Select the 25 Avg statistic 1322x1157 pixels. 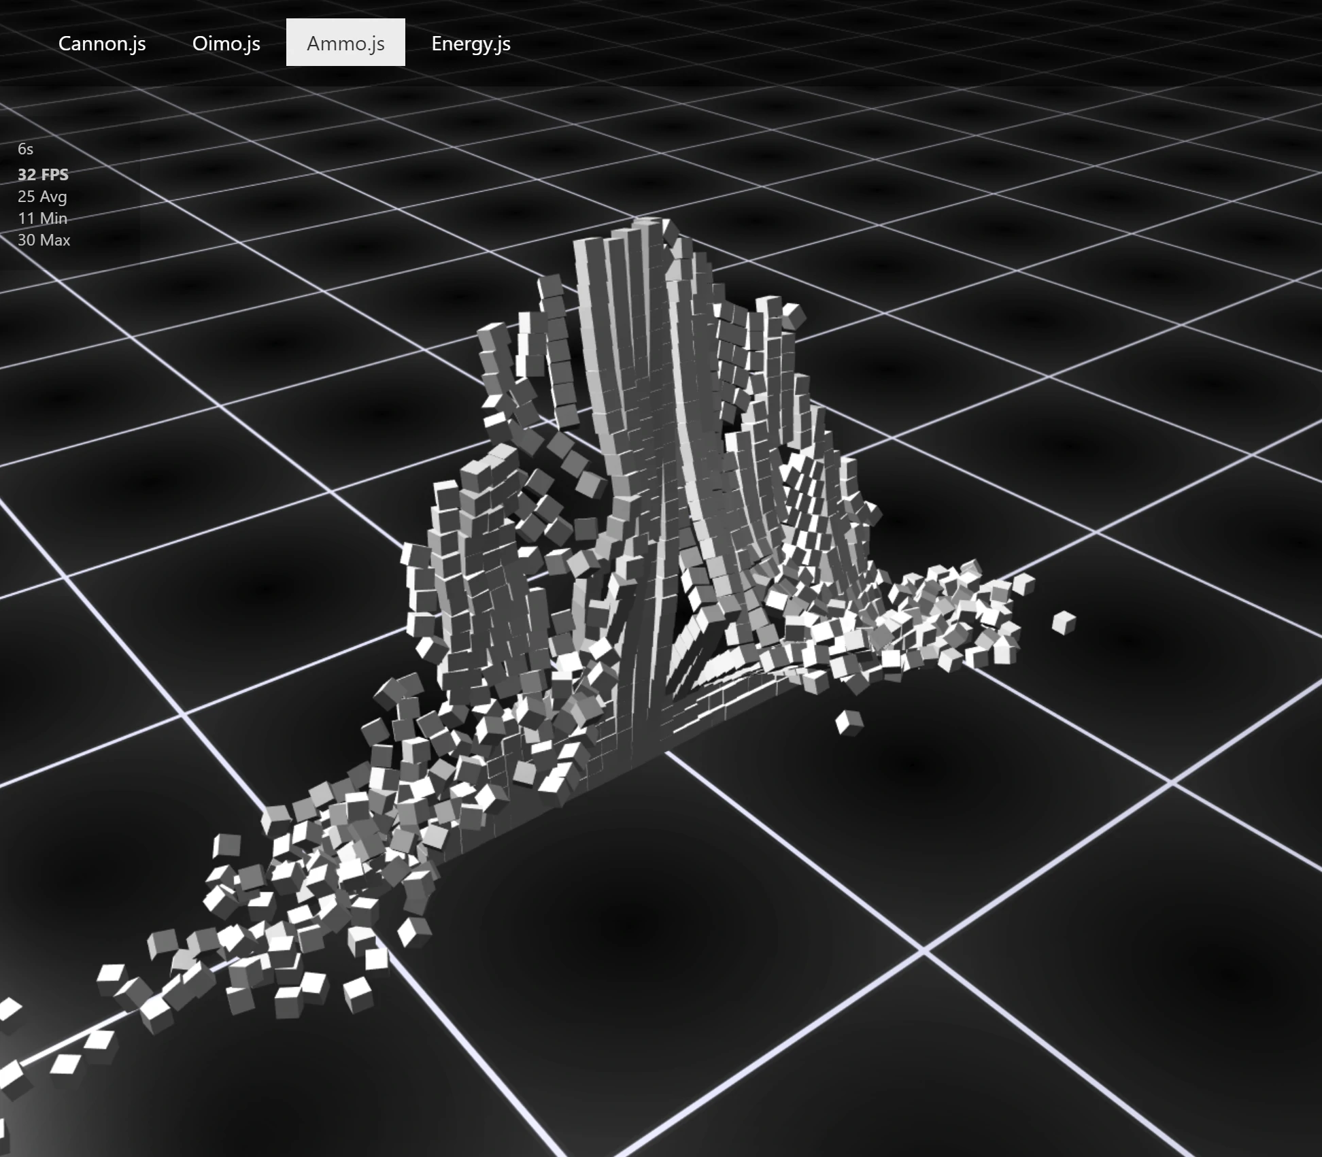pos(42,197)
